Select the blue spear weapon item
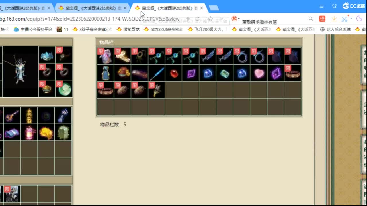This screenshot has width=367, height=206. coord(157,73)
